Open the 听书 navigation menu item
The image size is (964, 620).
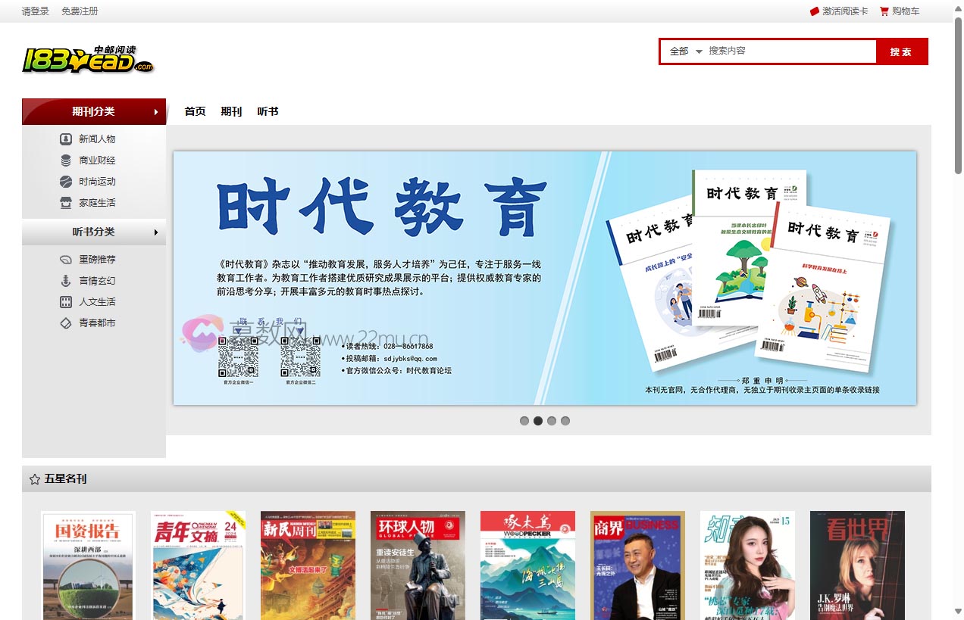pos(268,111)
